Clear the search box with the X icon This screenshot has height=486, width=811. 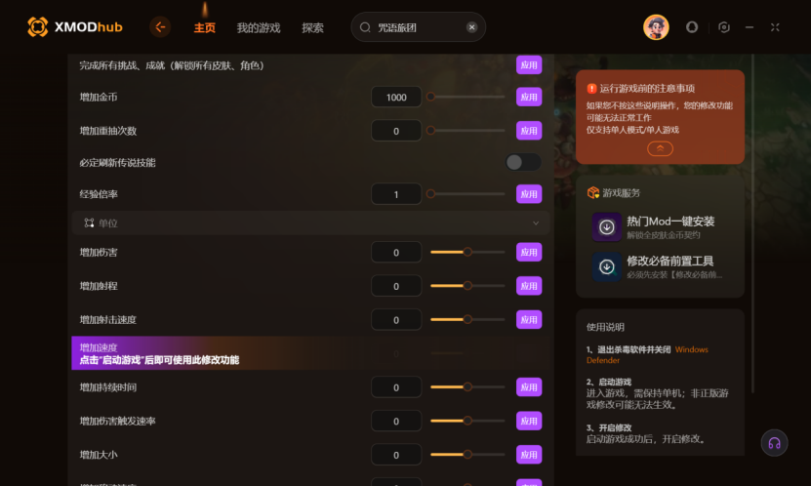(x=471, y=27)
